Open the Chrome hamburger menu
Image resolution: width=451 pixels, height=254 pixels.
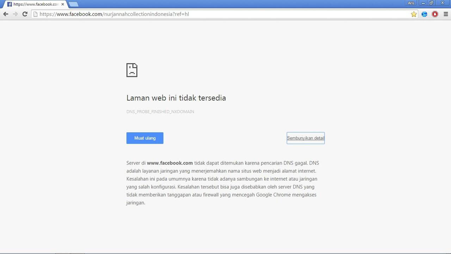446,14
